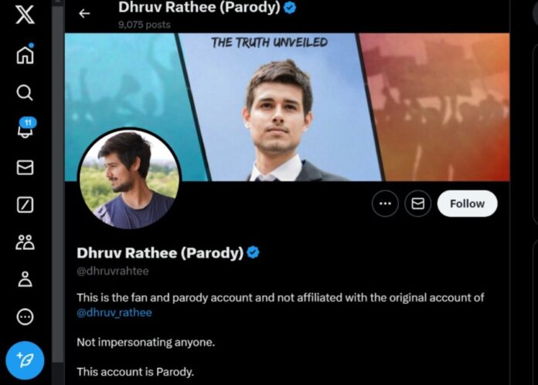Click verified badge beside profile name
The image size is (538, 385).
[x=254, y=252]
